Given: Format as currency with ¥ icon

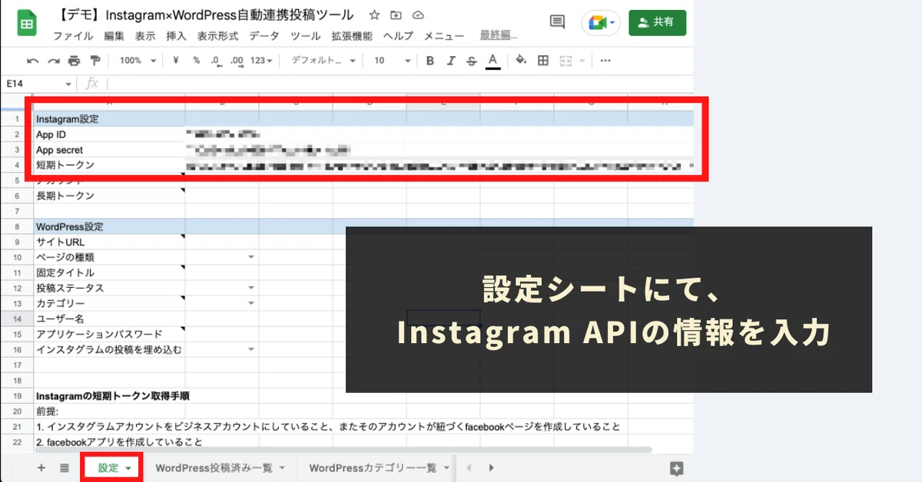Looking at the screenshot, I should click(176, 61).
